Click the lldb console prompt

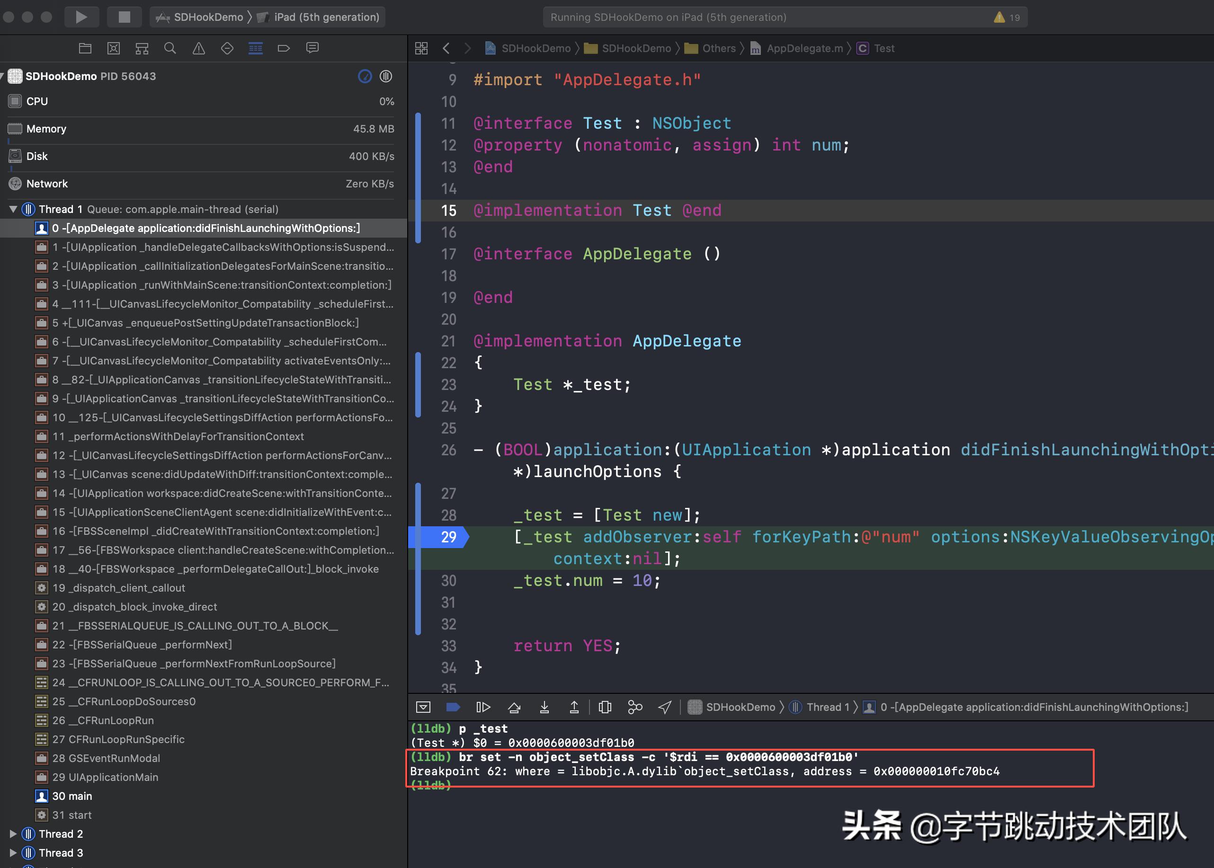point(481,786)
